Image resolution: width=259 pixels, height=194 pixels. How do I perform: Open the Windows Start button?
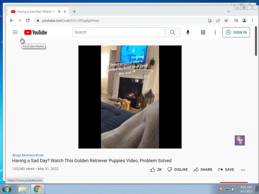click(x=7, y=189)
